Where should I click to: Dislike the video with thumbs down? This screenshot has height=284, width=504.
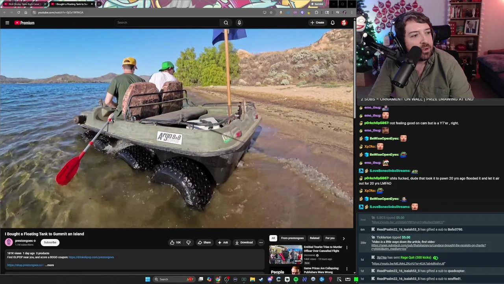[x=188, y=243]
